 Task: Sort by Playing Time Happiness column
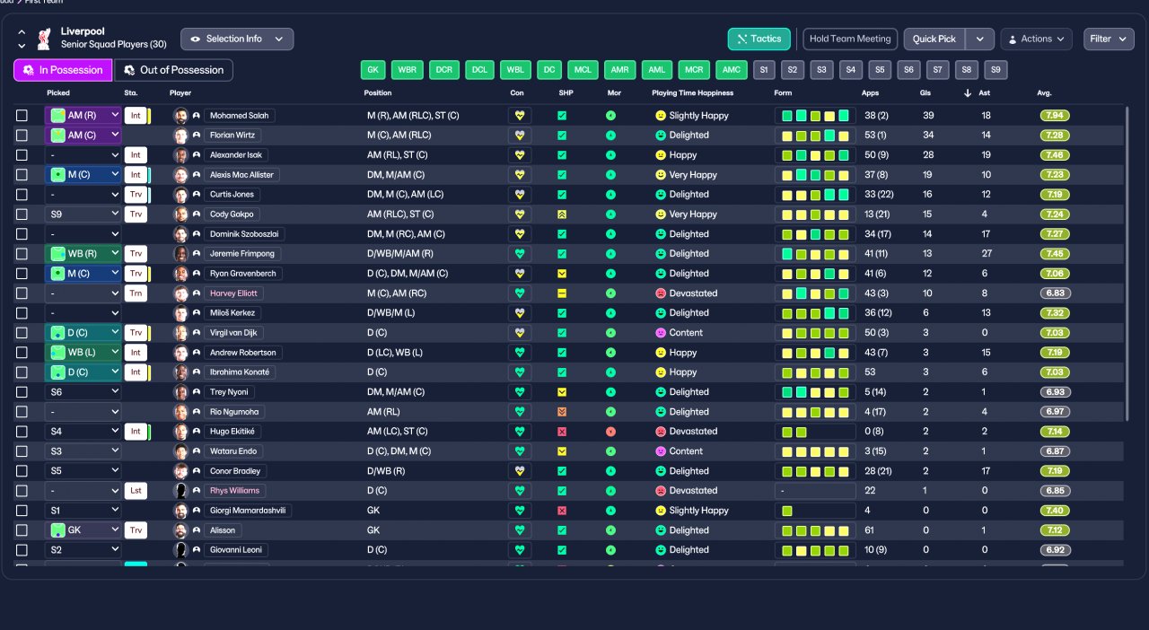click(x=692, y=93)
